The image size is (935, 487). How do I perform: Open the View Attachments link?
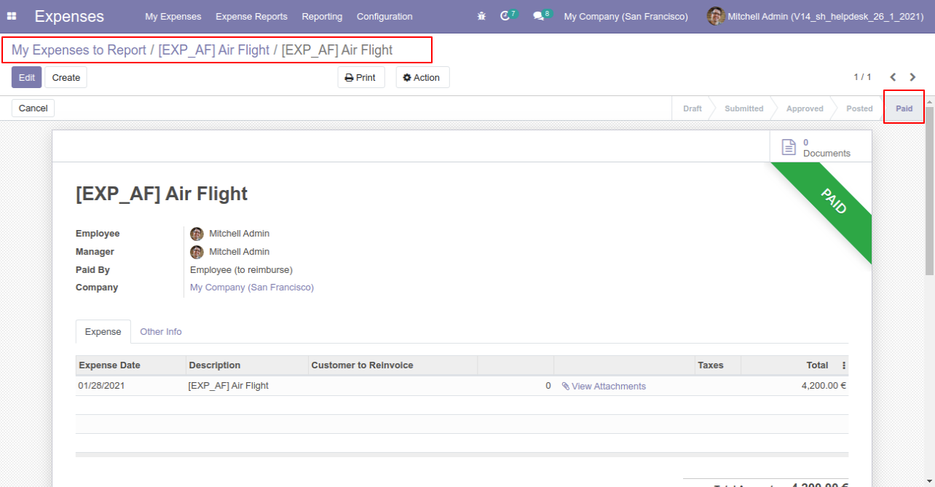tap(608, 386)
